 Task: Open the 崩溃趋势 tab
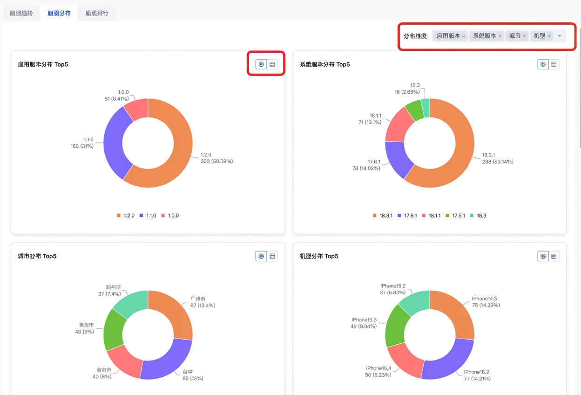click(21, 13)
